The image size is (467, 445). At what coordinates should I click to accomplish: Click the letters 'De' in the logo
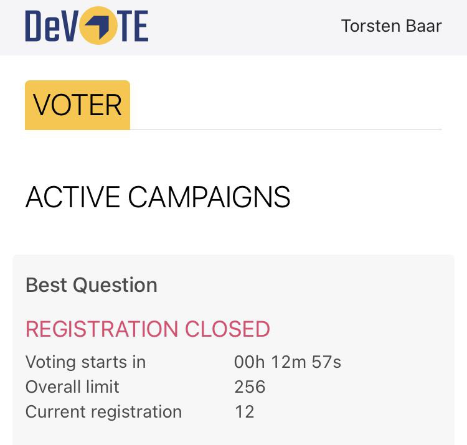point(43,26)
